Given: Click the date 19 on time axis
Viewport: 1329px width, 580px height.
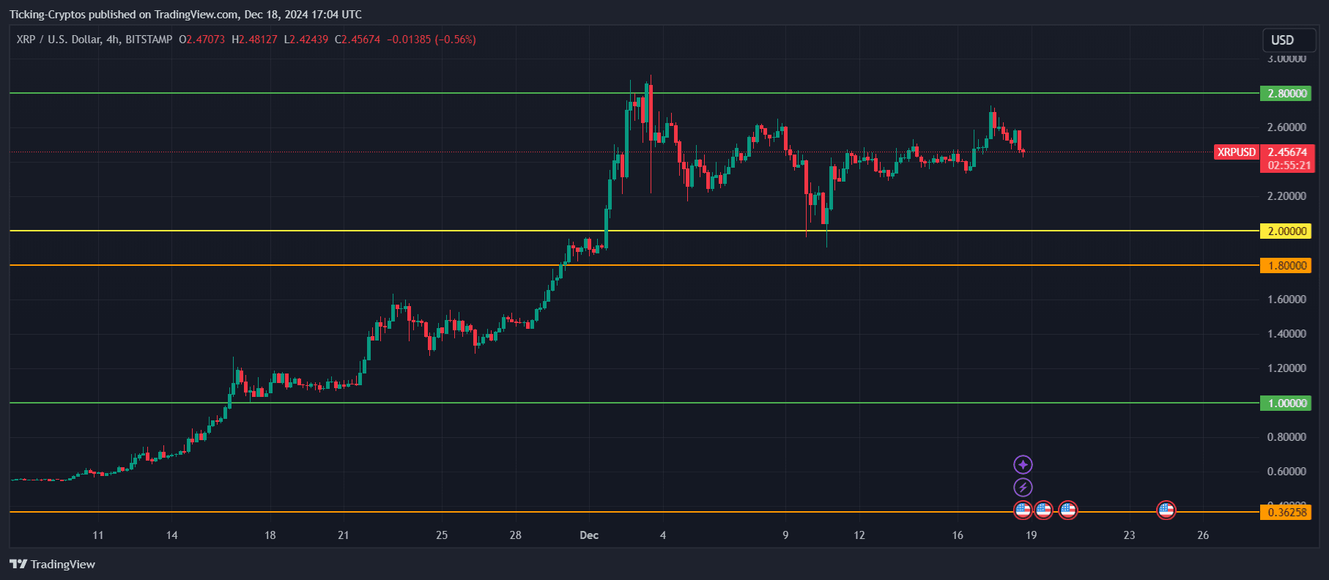Looking at the screenshot, I should tap(1031, 535).
